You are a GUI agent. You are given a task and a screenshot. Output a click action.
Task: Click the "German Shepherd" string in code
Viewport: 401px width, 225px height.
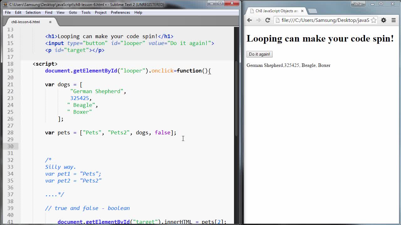click(97, 91)
